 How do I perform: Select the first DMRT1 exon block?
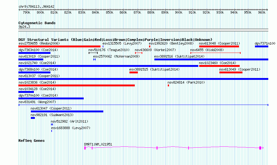click(x=85, y=148)
